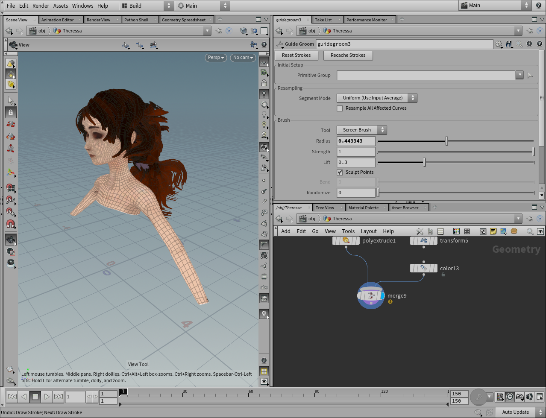Play the animation forward
The height and width of the screenshot is (418, 546).
(47, 397)
